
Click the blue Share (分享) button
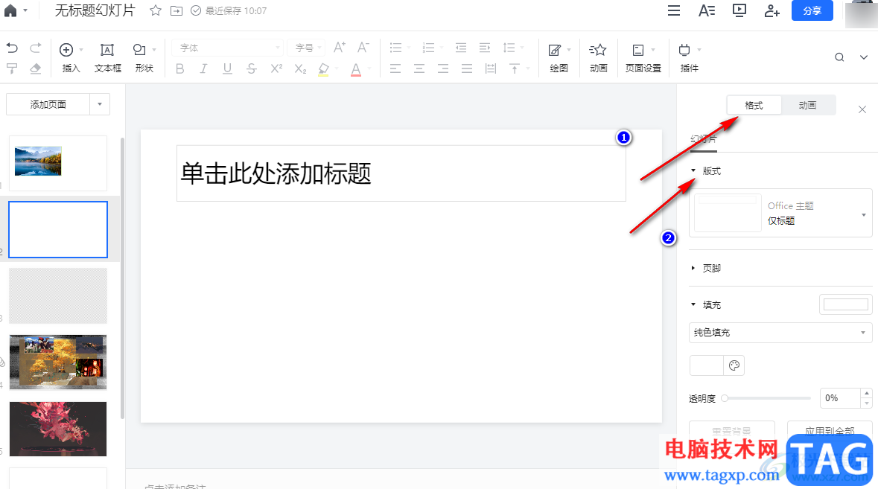(x=812, y=10)
